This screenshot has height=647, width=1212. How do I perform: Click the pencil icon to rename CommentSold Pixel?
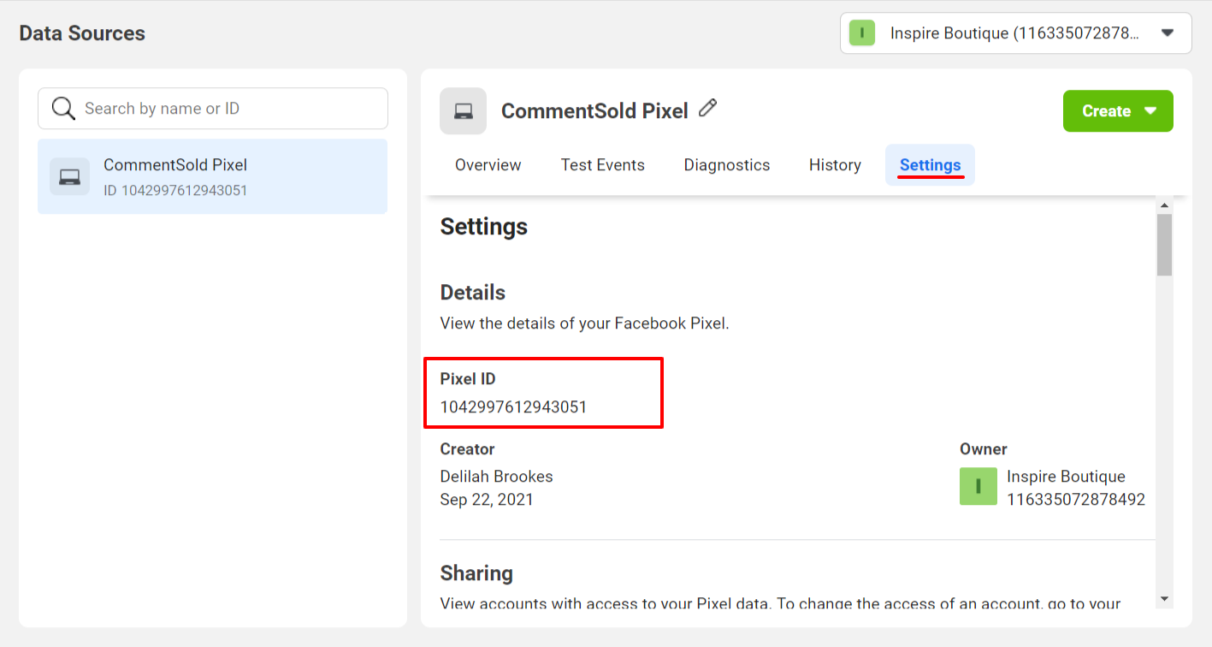point(707,109)
